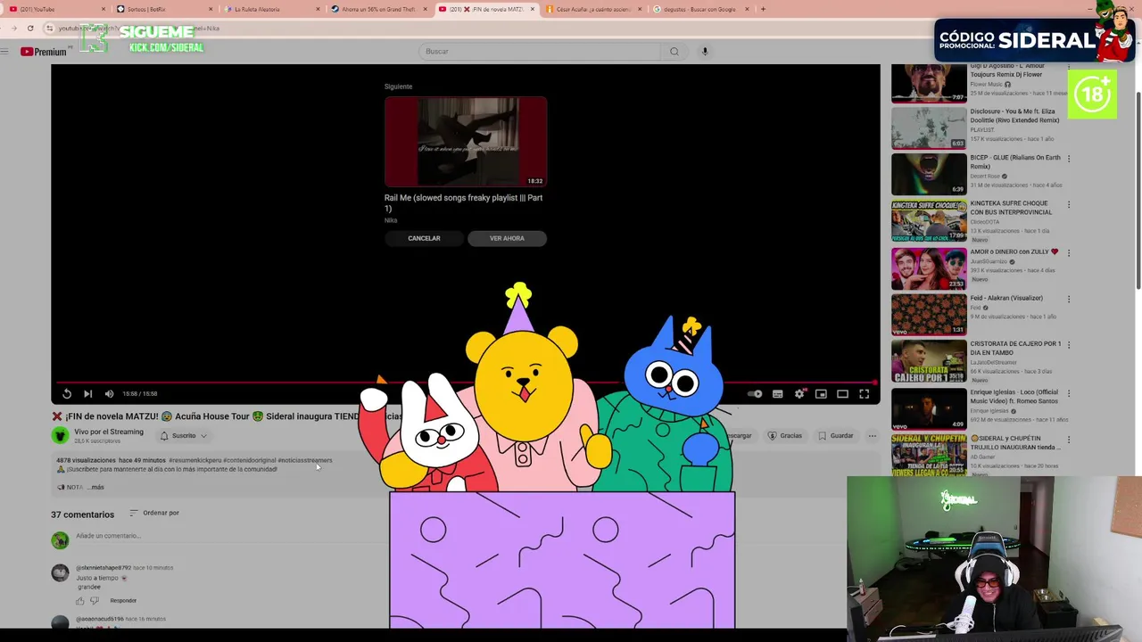The image size is (1142, 642).
Task: Toggle the autoplay switch in player
Action: tap(755, 393)
